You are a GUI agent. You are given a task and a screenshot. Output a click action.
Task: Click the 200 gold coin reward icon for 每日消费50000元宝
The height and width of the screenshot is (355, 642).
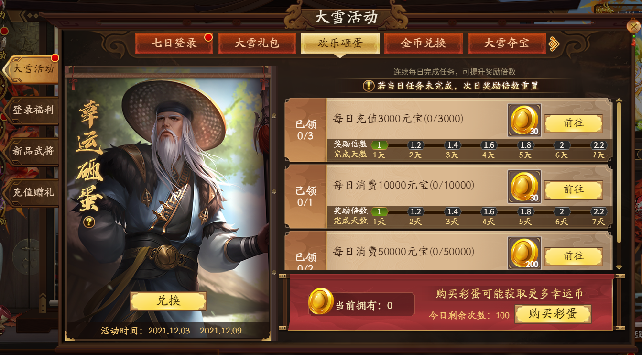524,253
